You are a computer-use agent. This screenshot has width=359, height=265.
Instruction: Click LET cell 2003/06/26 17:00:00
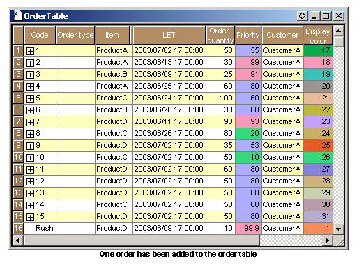pos(169,133)
